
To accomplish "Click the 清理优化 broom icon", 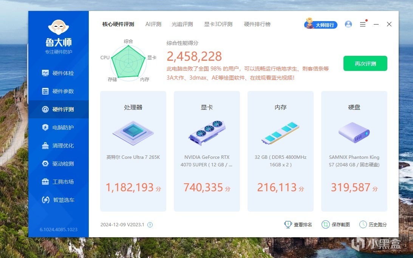I will tap(45, 146).
